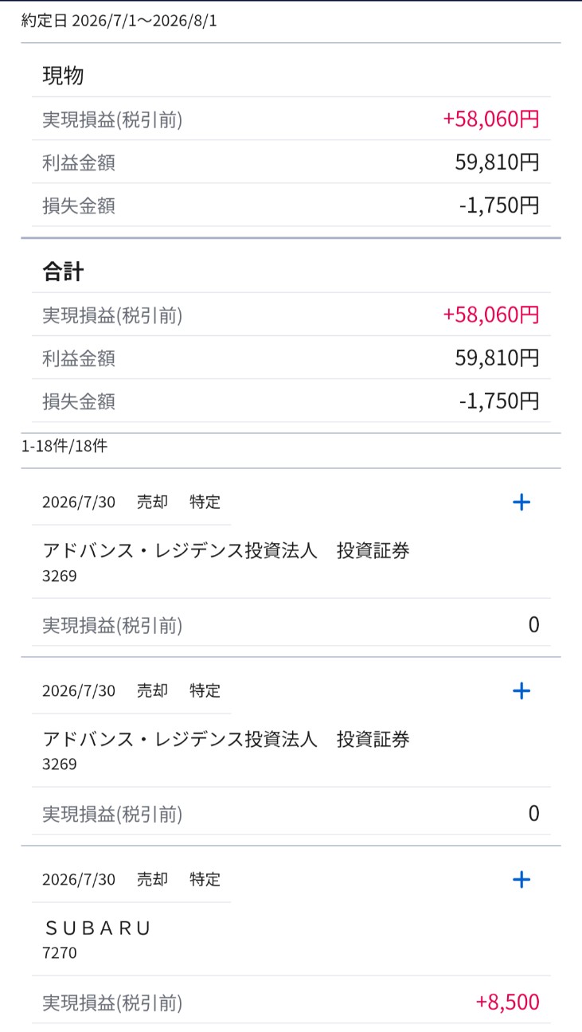Click SUBARU realized profit +8,500
Image resolution: width=582 pixels, height=1032 pixels.
coord(507,1002)
